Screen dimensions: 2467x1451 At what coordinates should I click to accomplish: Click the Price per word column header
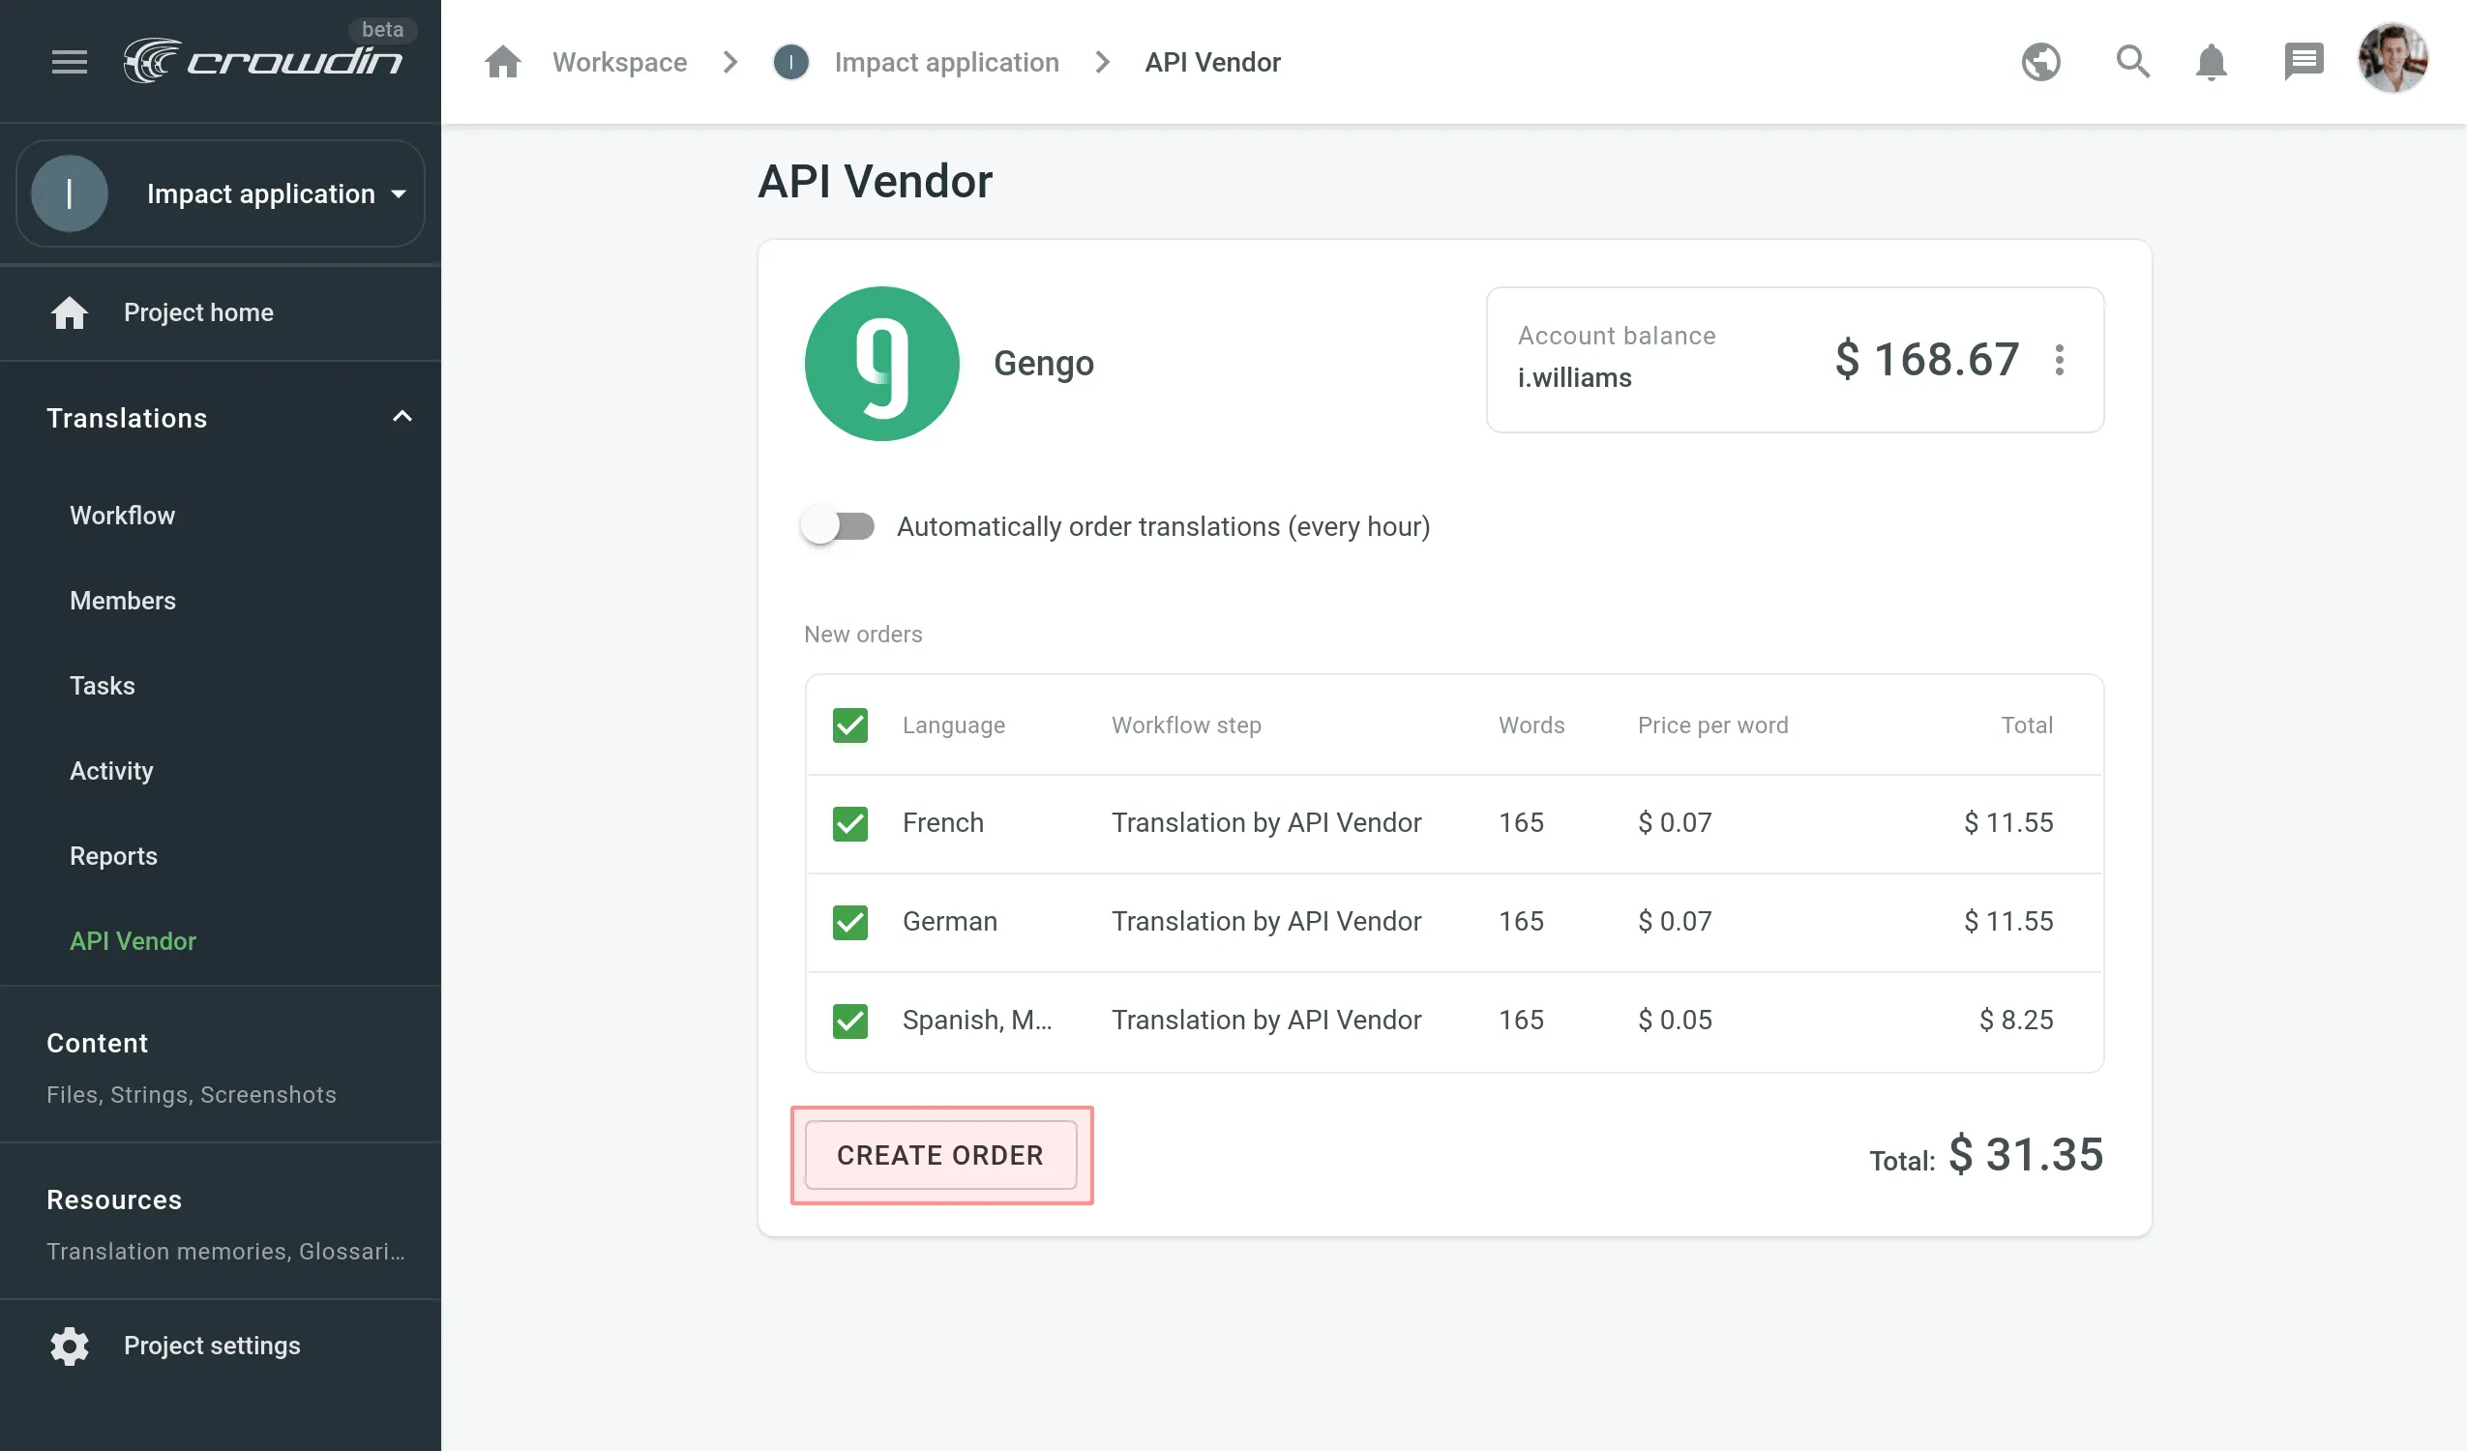click(1713, 725)
